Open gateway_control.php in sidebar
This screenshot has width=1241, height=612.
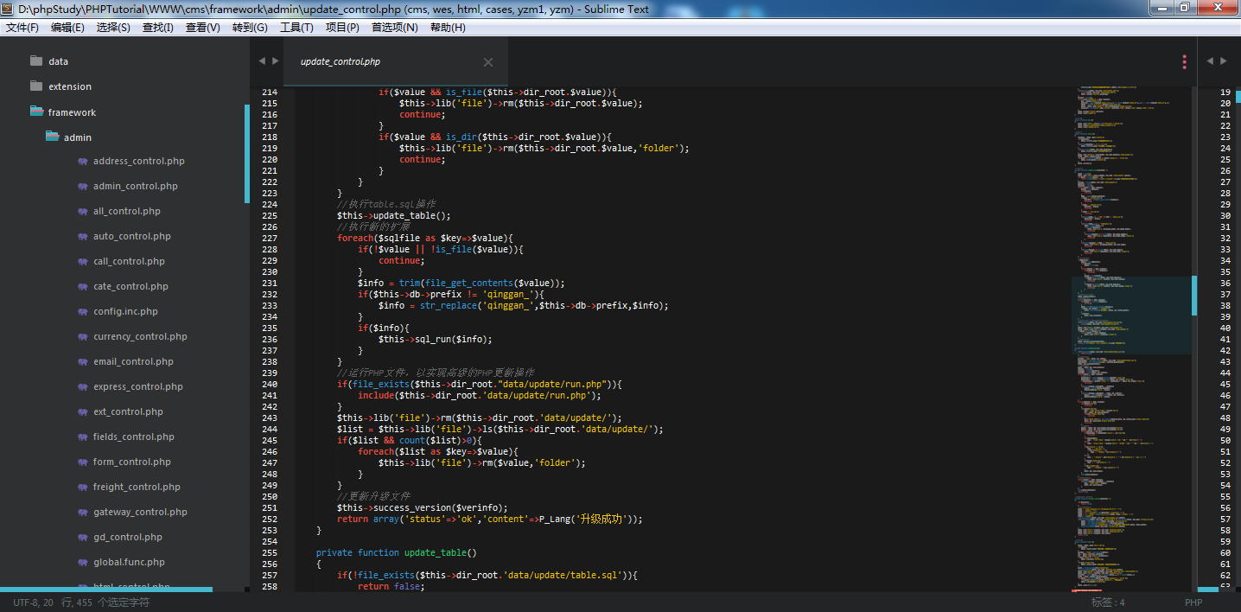coord(140,513)
